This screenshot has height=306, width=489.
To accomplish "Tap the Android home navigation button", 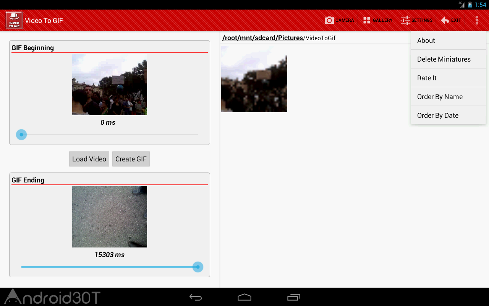I will tap(244, 297).
